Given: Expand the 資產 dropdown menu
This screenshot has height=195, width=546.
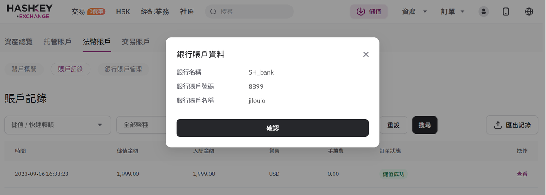Looking at the screenshot, I should tap(415, 11).
